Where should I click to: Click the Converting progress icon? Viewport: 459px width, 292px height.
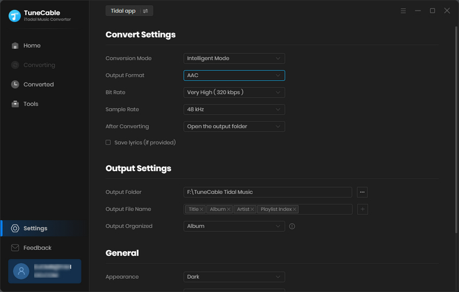coord(15,65)
